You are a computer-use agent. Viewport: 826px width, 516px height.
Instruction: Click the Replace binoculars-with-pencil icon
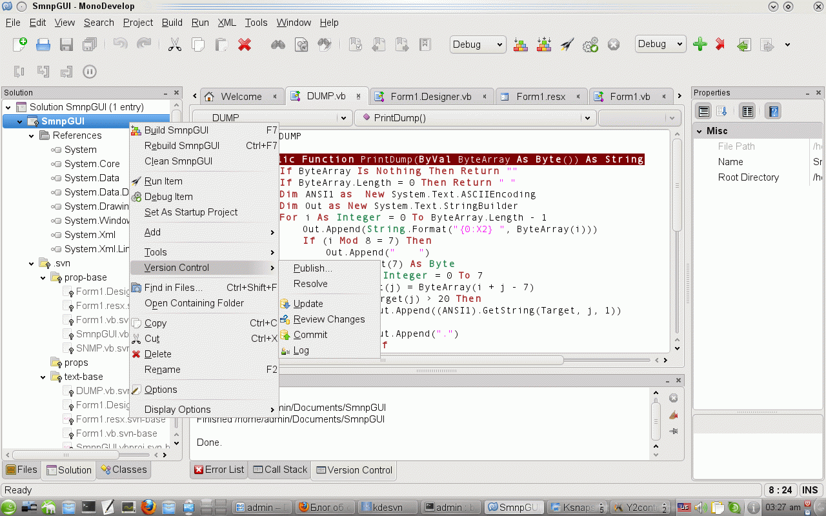[x=325, y=45]
